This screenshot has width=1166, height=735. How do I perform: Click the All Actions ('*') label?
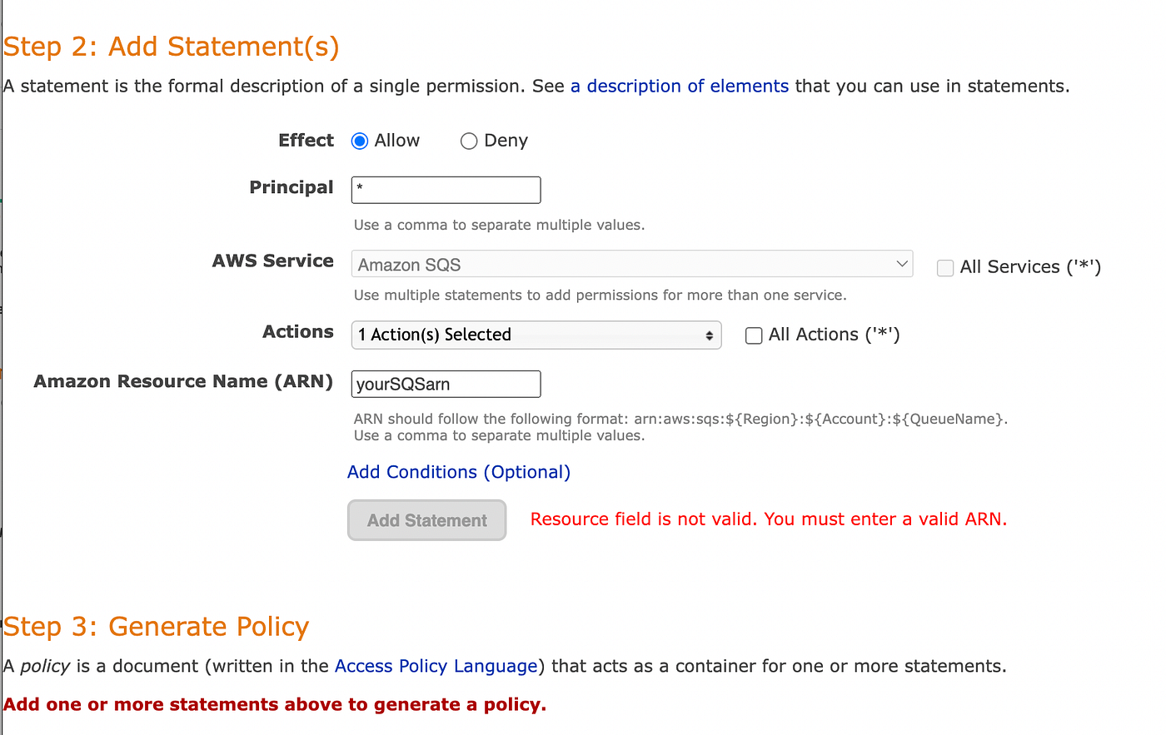pos(835,335)
